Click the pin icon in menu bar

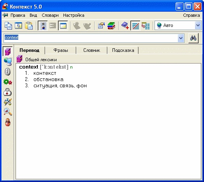tap(5, 15)
